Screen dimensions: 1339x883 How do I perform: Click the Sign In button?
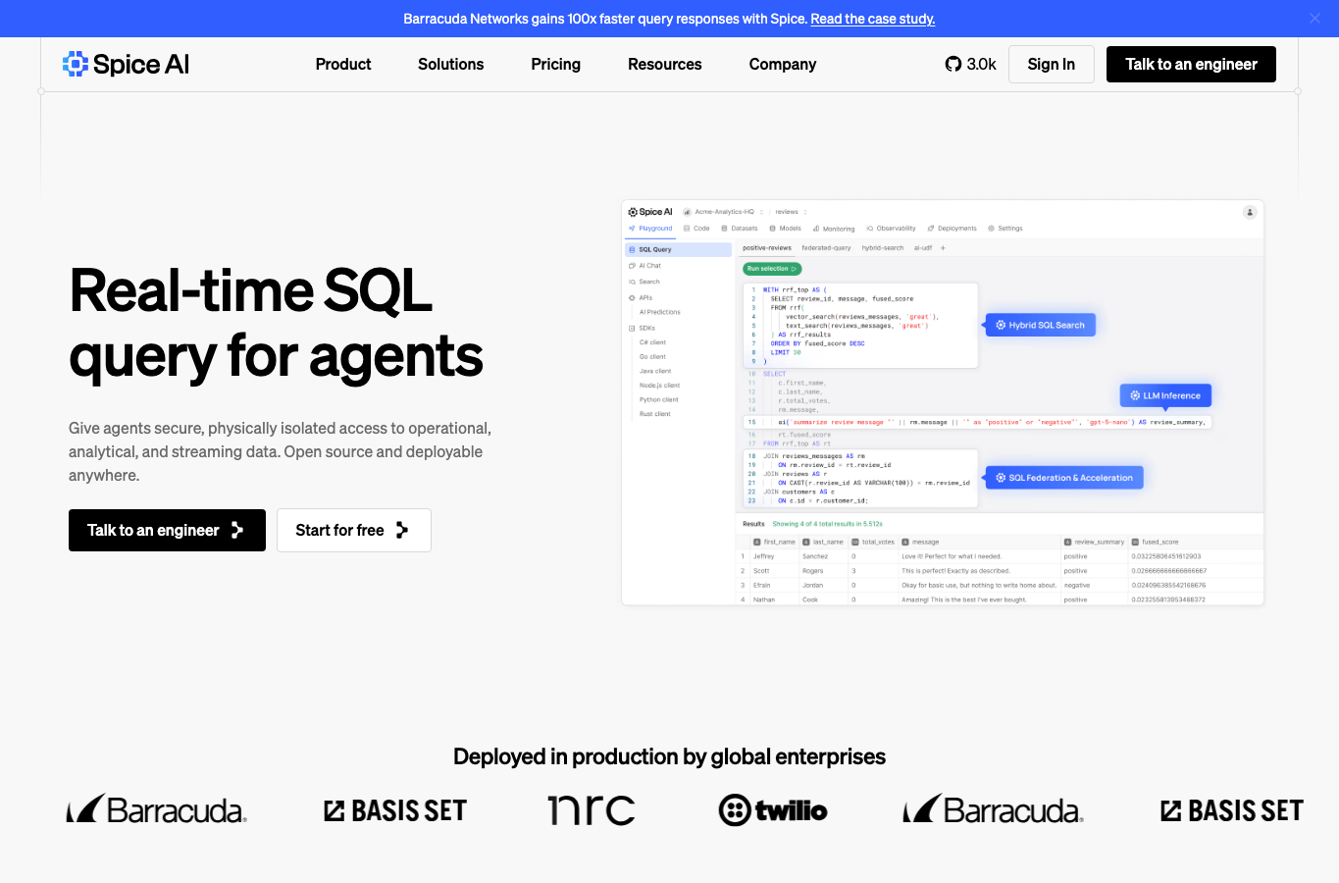1052,64
